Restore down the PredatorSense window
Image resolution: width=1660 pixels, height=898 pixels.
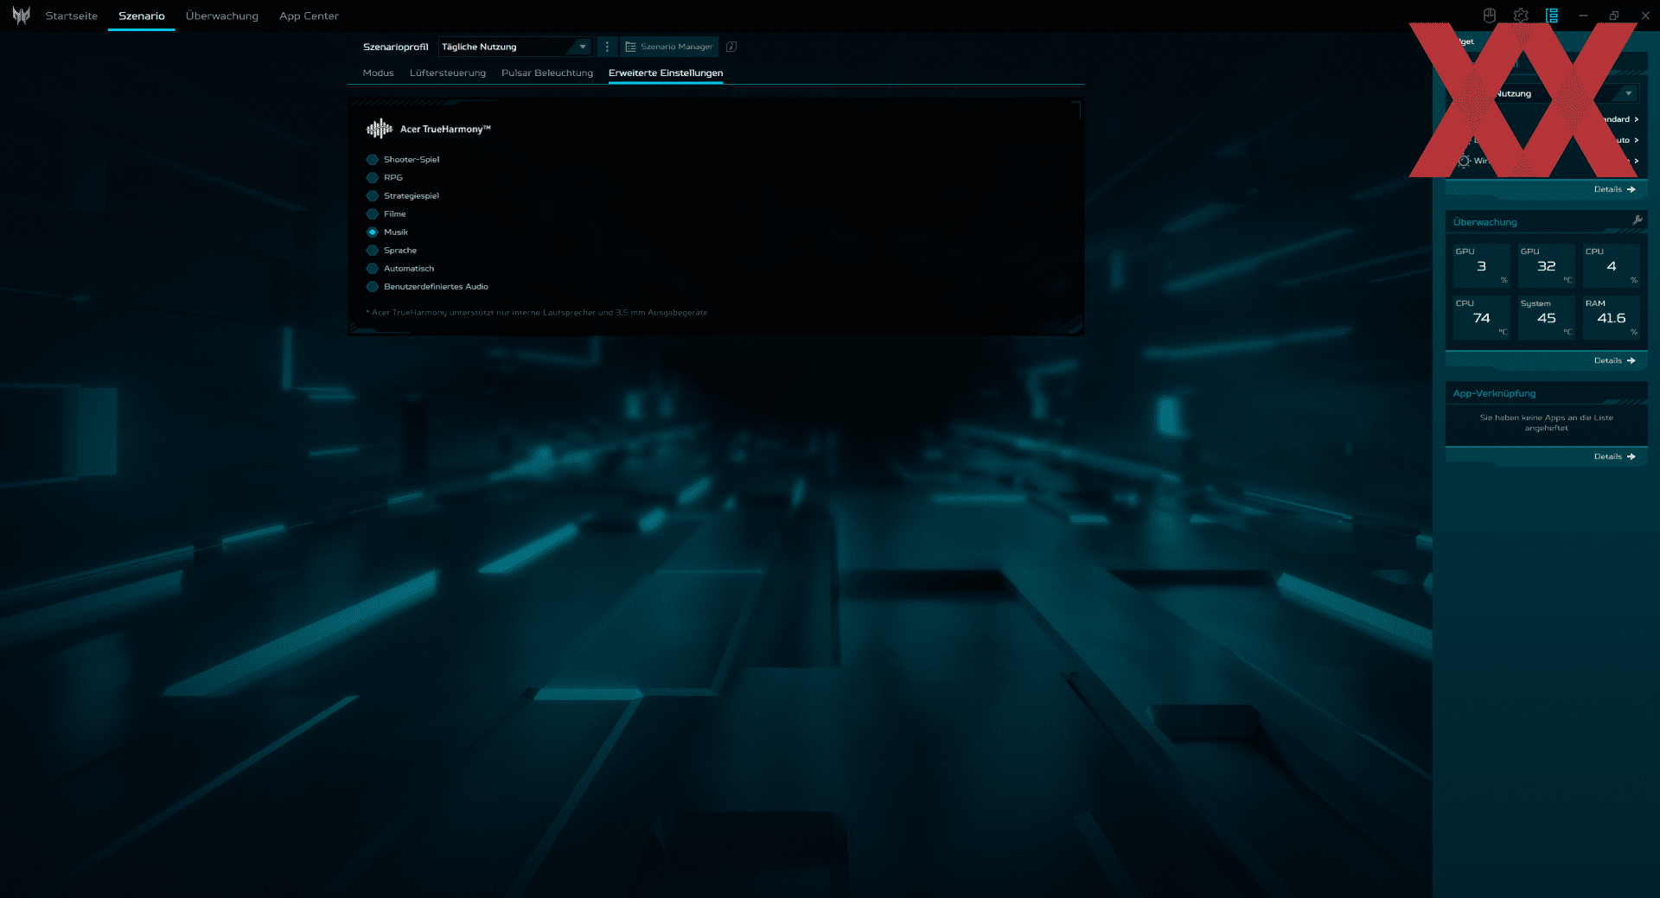(x=1614, y=16)
